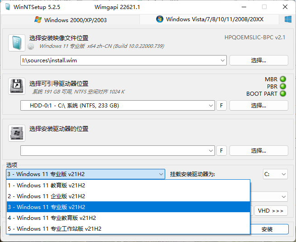Open the mount drive letter C: dropdown

275,174
